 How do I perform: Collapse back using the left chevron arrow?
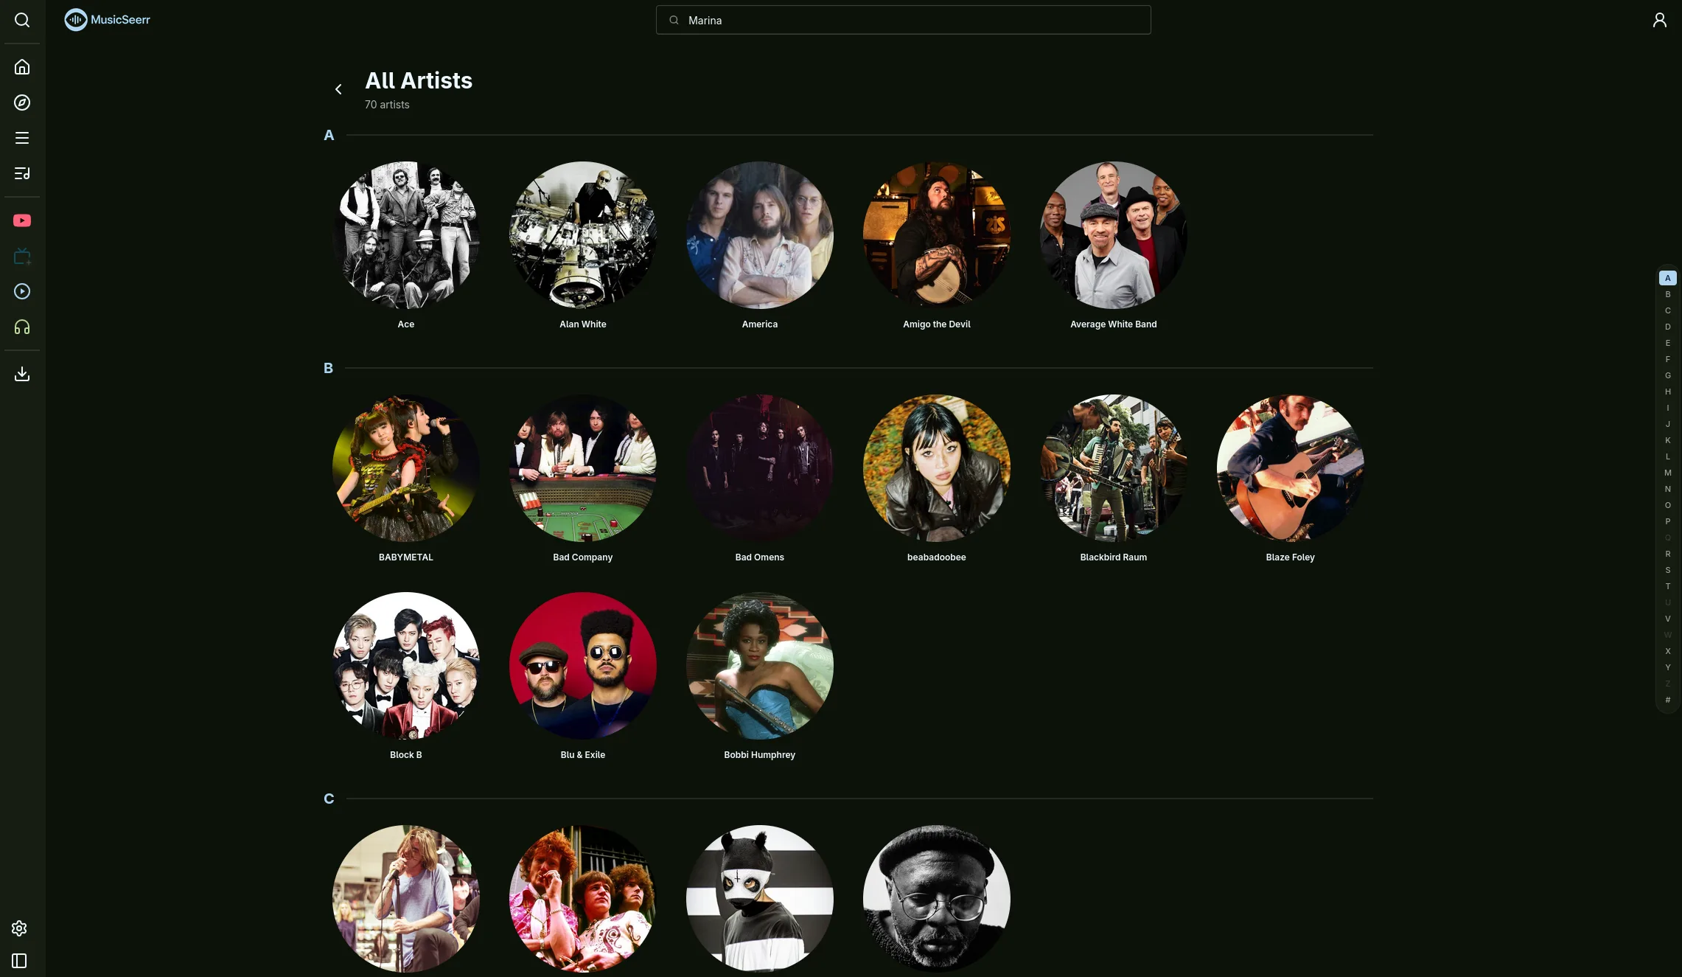click(338, 88)
